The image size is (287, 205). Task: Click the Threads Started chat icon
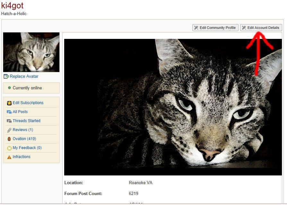9,121
